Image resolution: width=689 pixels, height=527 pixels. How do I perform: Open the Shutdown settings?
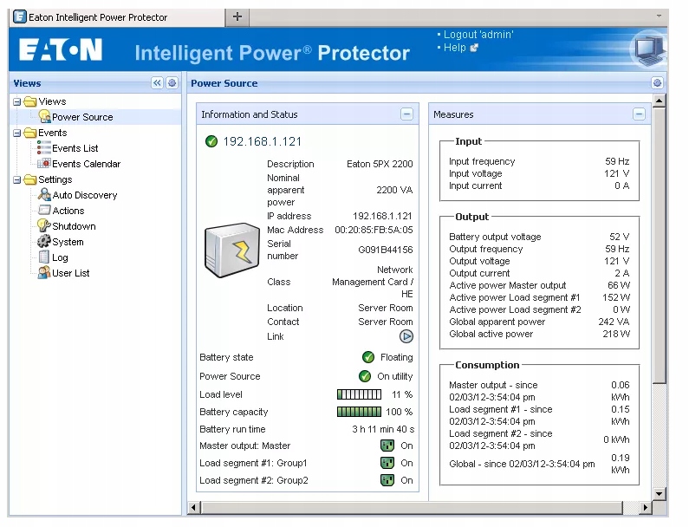click(x=74, y=226)
